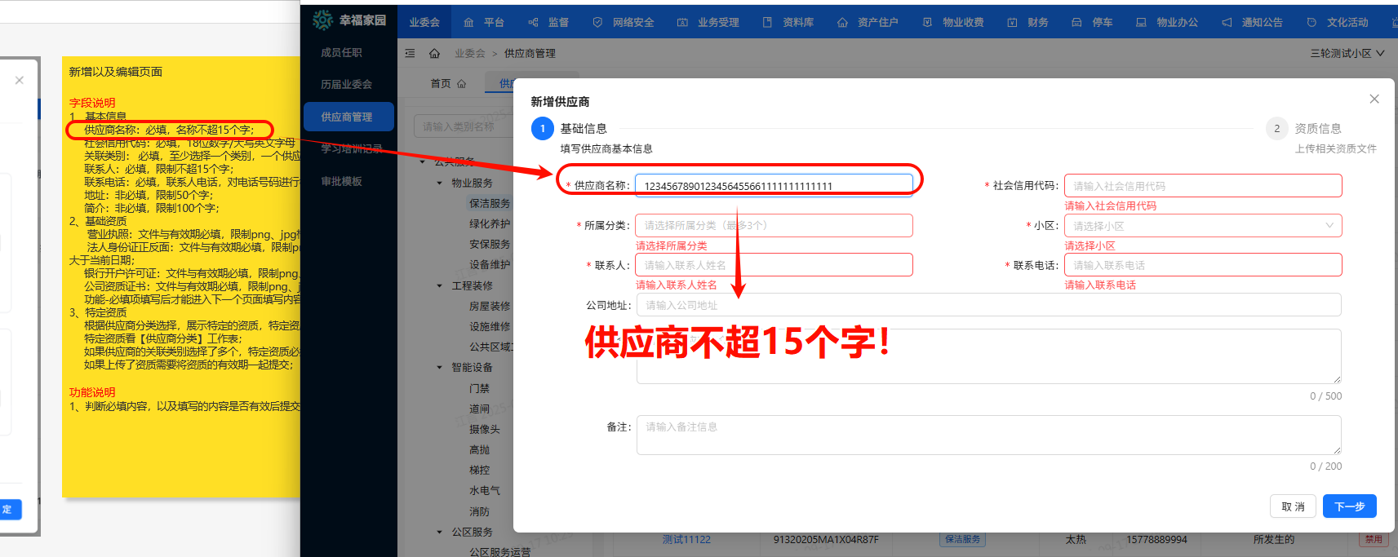
Task: Click the 幸福家园 logo icon
Action: 323,20
